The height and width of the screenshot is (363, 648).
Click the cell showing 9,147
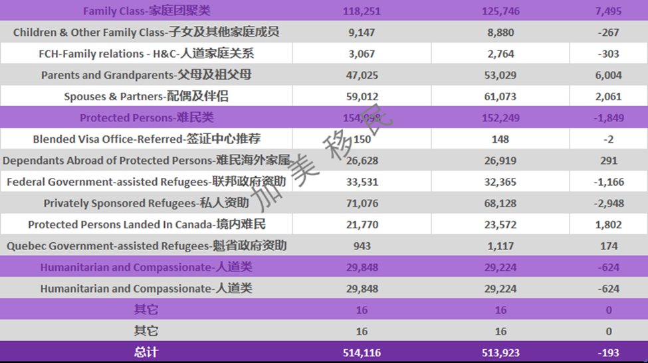tap(362, 33)
